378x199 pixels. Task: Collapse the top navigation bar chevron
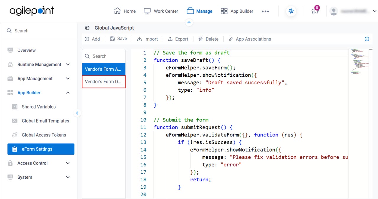[189, 22]
